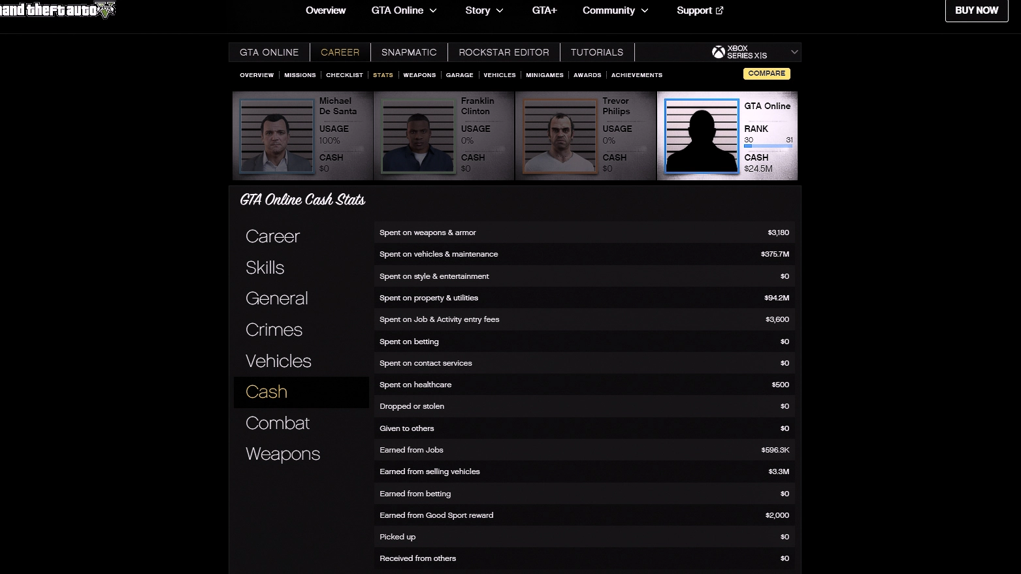This screenshot has height=574, width=1021.
Task: Go to the Weapons sub-navigation link
Action: pyautogui.click(x=419, y=75)
